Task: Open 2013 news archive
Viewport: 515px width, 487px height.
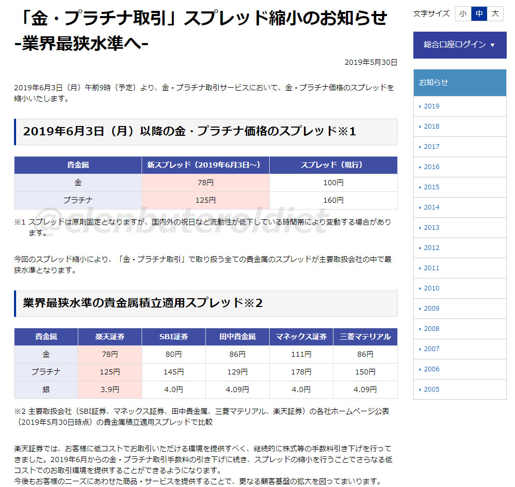Action: (x=460, y=228)
